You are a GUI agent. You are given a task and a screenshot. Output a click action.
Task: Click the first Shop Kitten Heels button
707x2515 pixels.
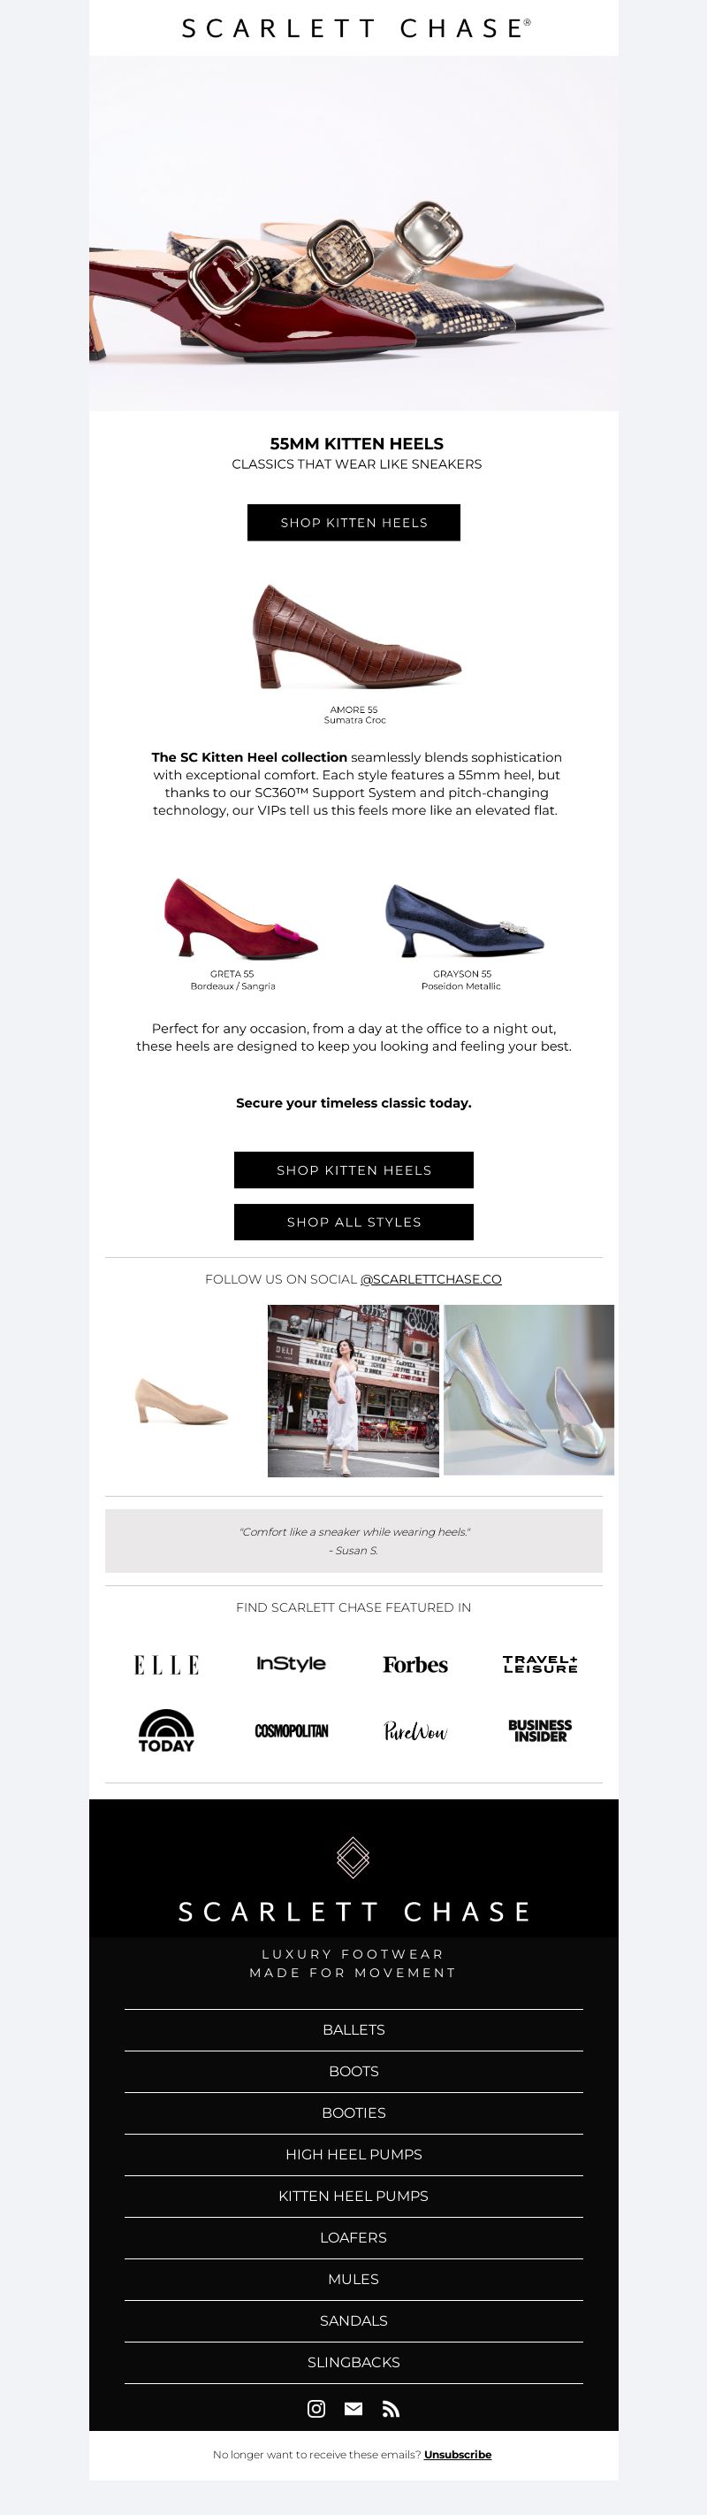[x=354, y=522]
